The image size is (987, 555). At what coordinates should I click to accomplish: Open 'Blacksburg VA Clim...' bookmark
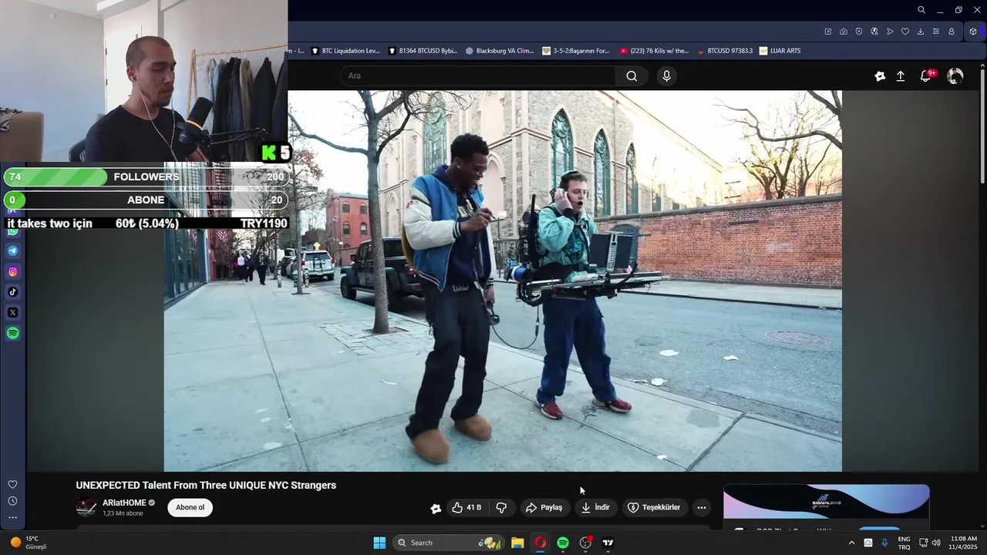point(500,51)
